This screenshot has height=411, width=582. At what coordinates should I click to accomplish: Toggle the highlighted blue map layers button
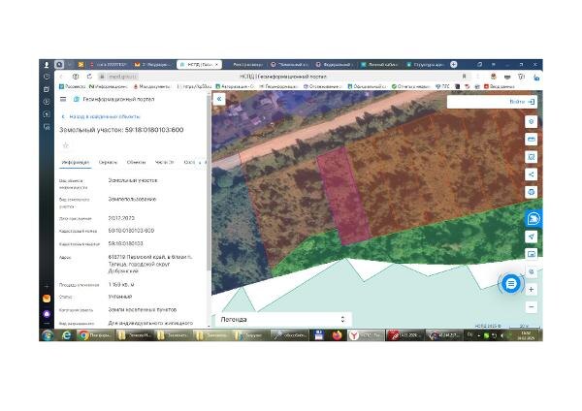(x=533, y=219)
